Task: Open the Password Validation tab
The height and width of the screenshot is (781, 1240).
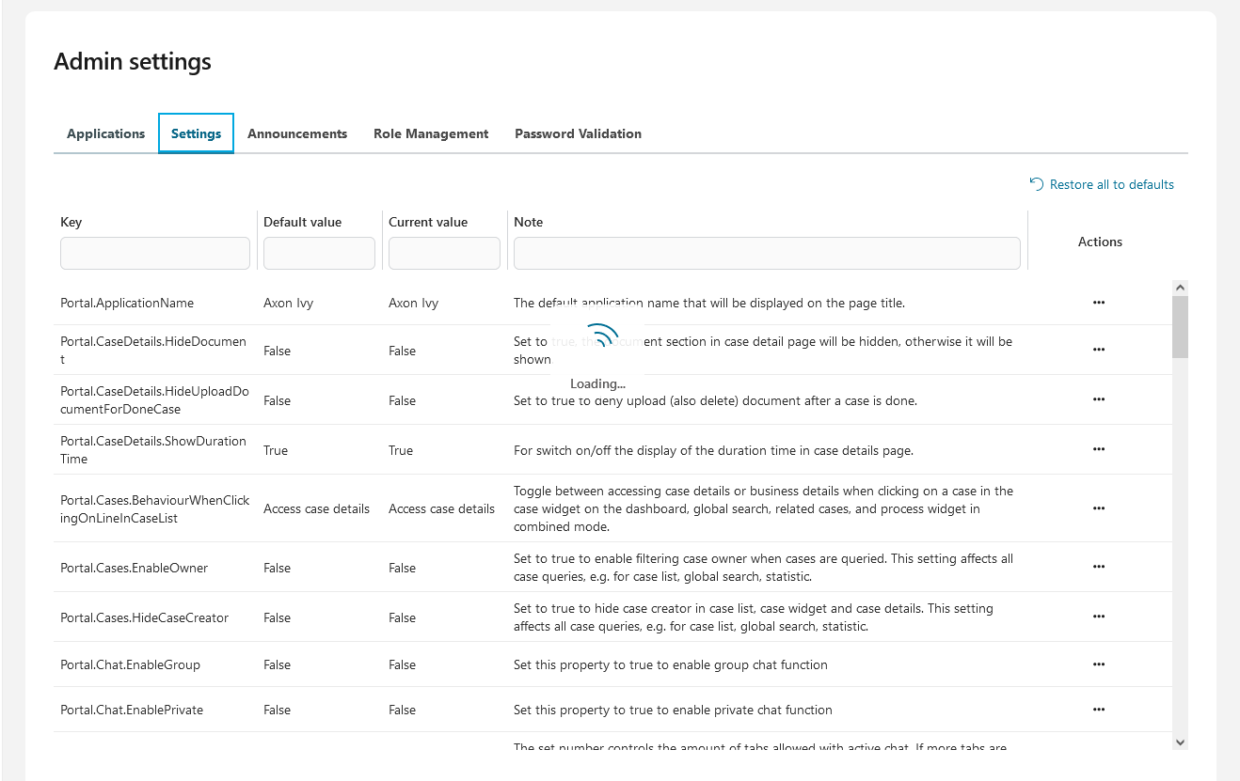Action: click(x=578, y=133)
